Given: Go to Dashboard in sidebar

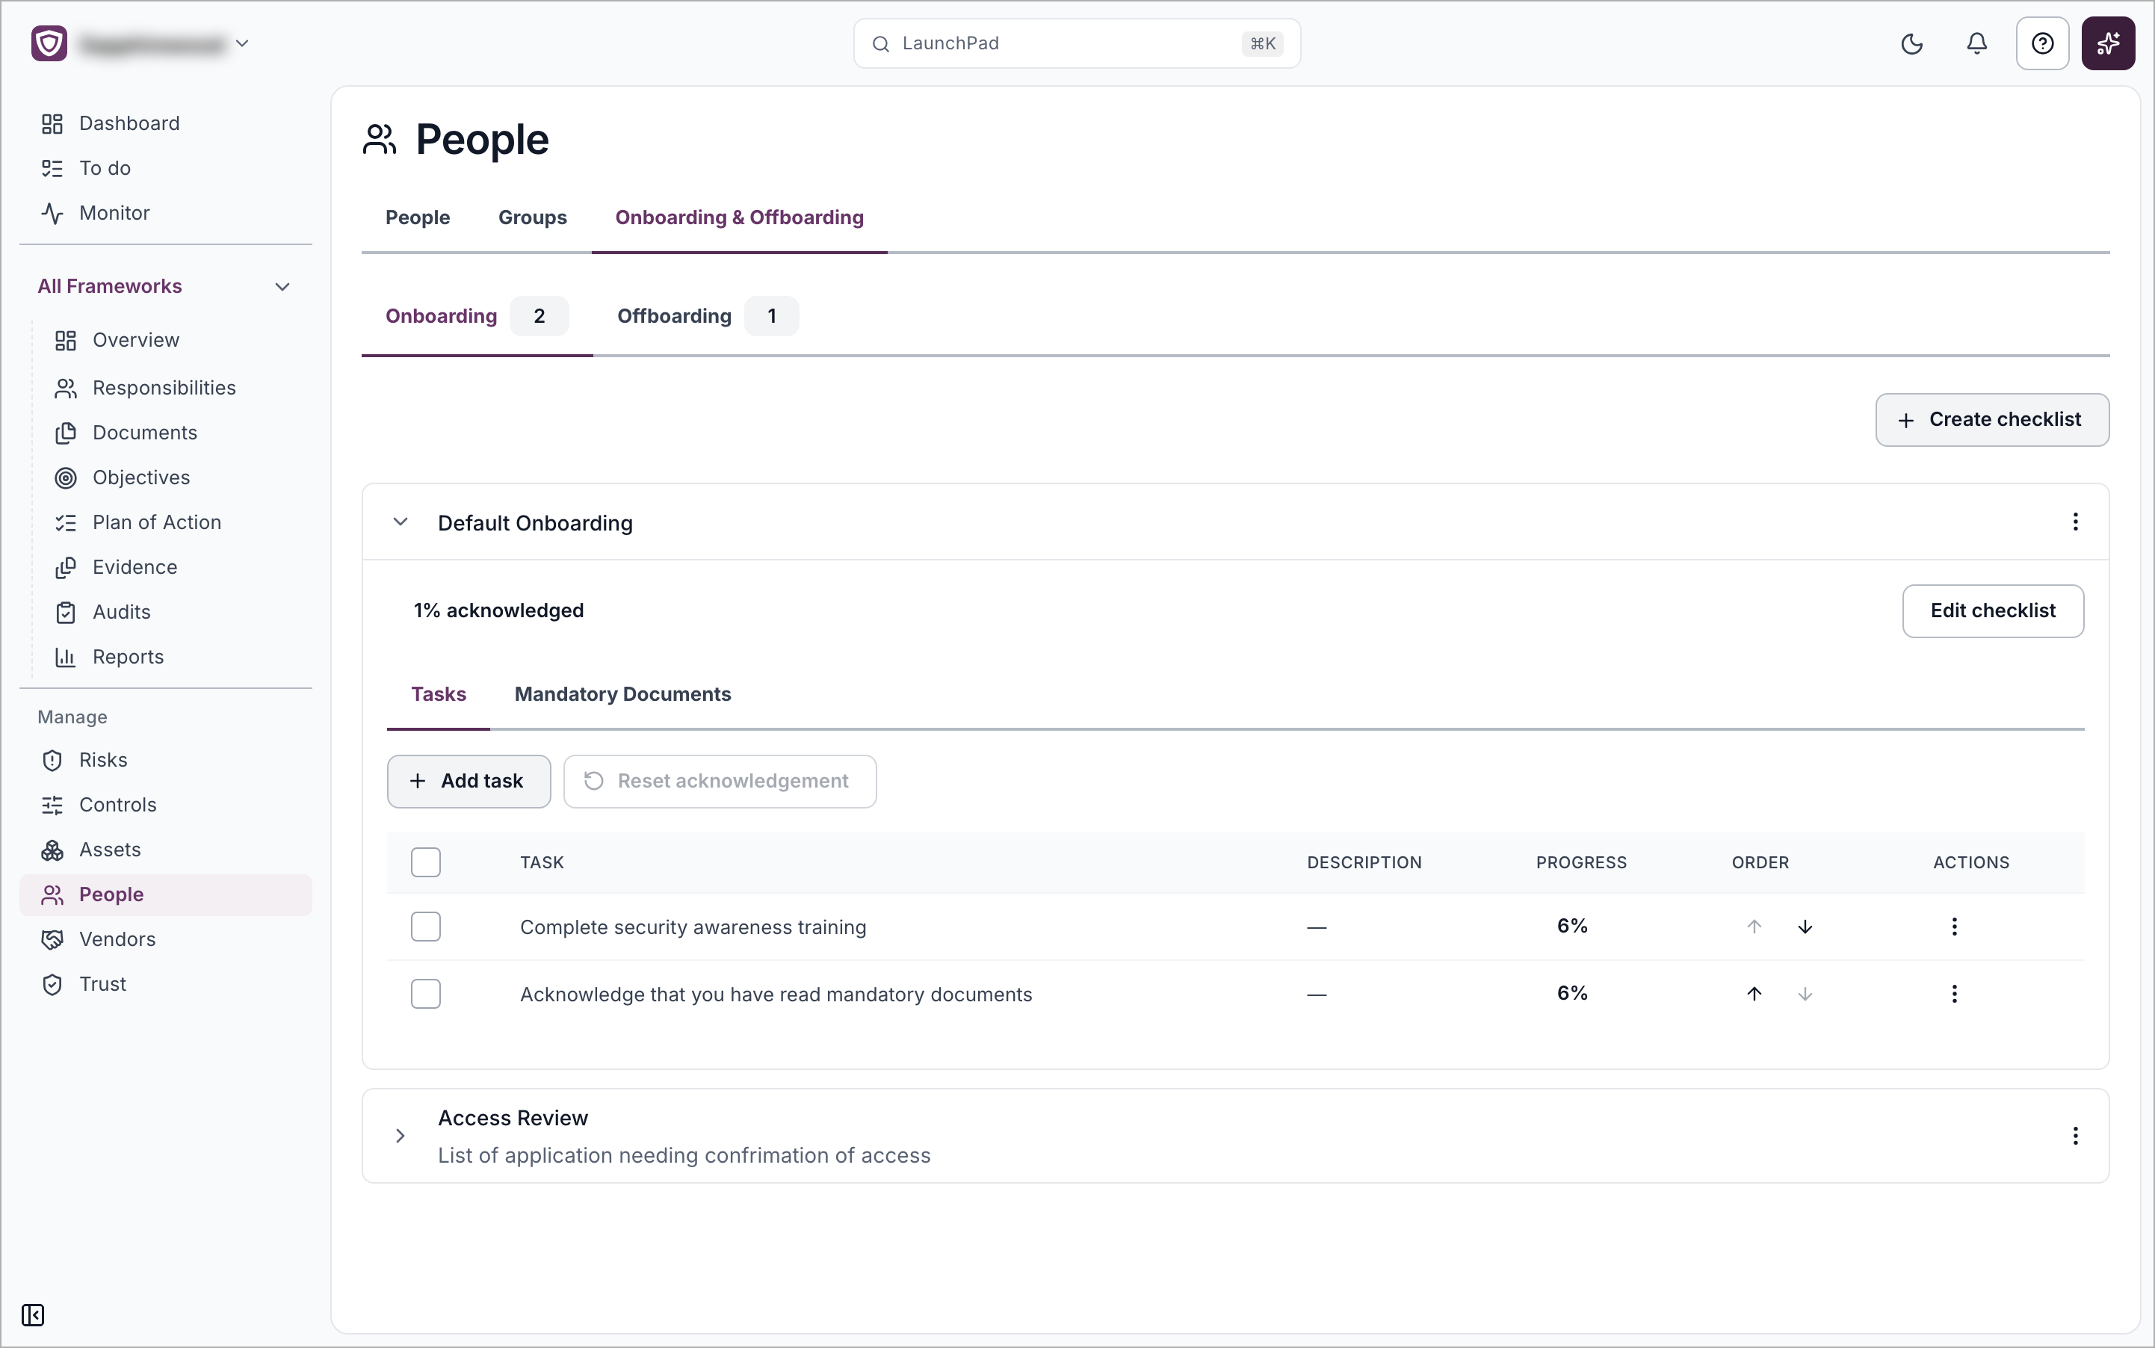Looking at the screenshot, I should click(166, 123).
